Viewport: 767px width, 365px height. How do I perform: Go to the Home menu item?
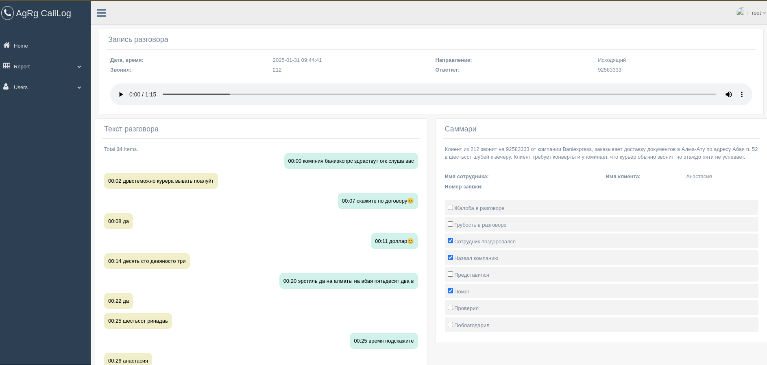tap(21, 46)
